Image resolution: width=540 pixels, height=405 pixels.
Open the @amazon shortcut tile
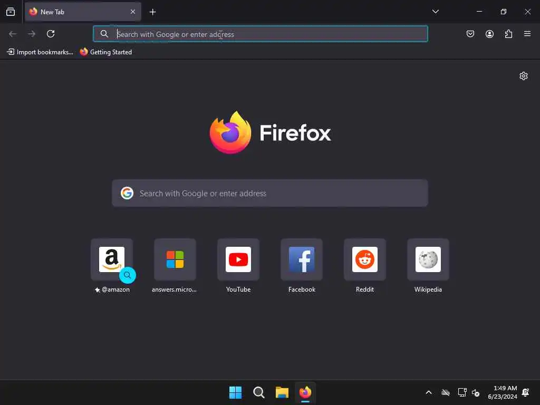(x=112, y=259)
